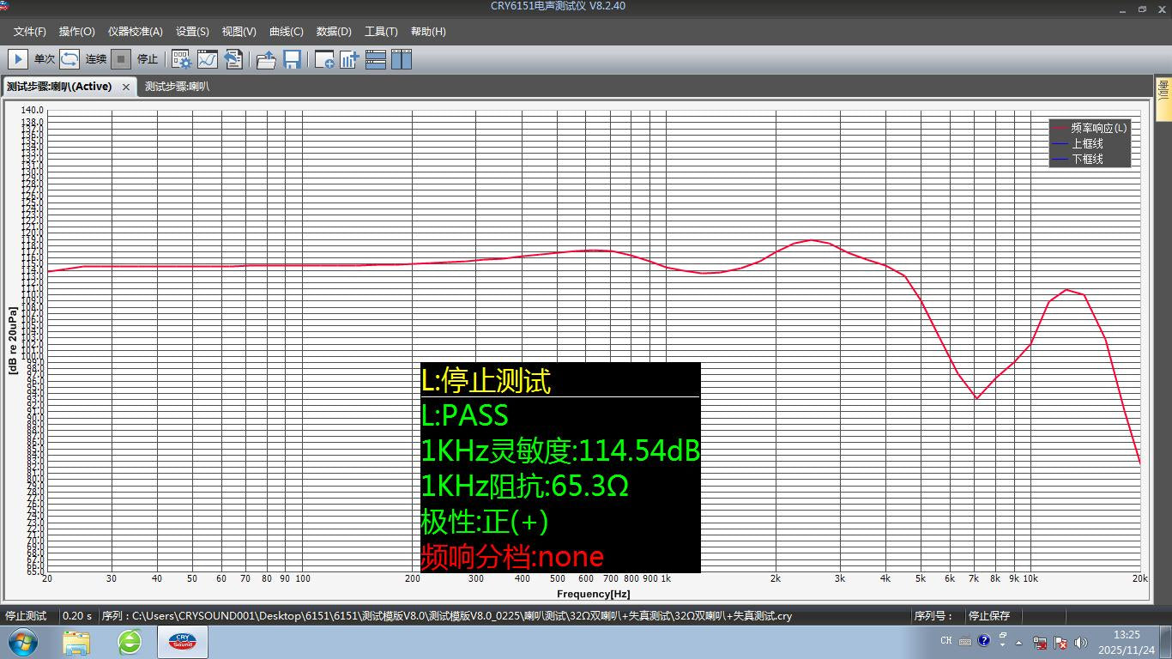Open the 仪器校准(A) menu
The height and width of the screenshot is (659, 1172).
coord(135,32)
